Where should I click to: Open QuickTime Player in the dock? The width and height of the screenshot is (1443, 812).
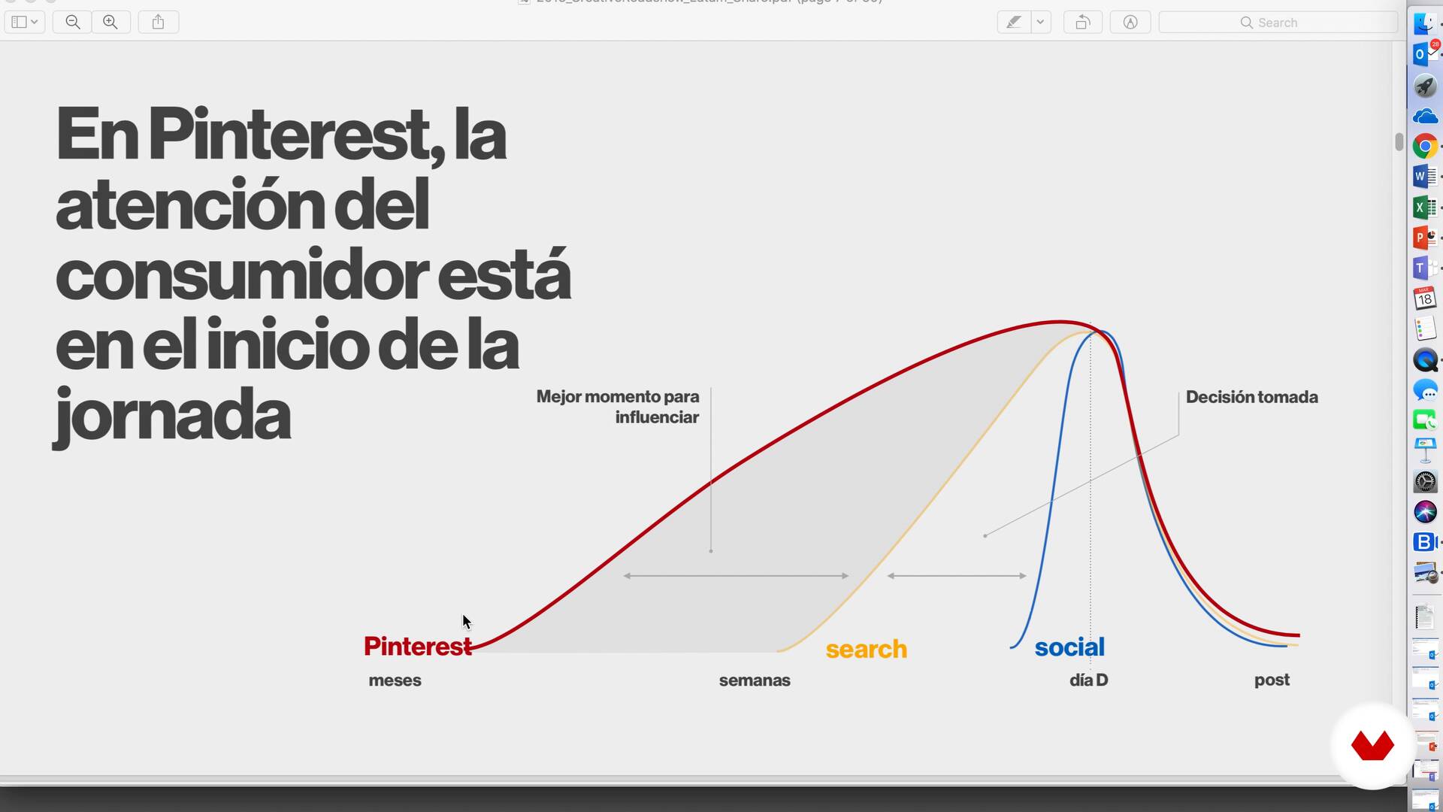1425,360
